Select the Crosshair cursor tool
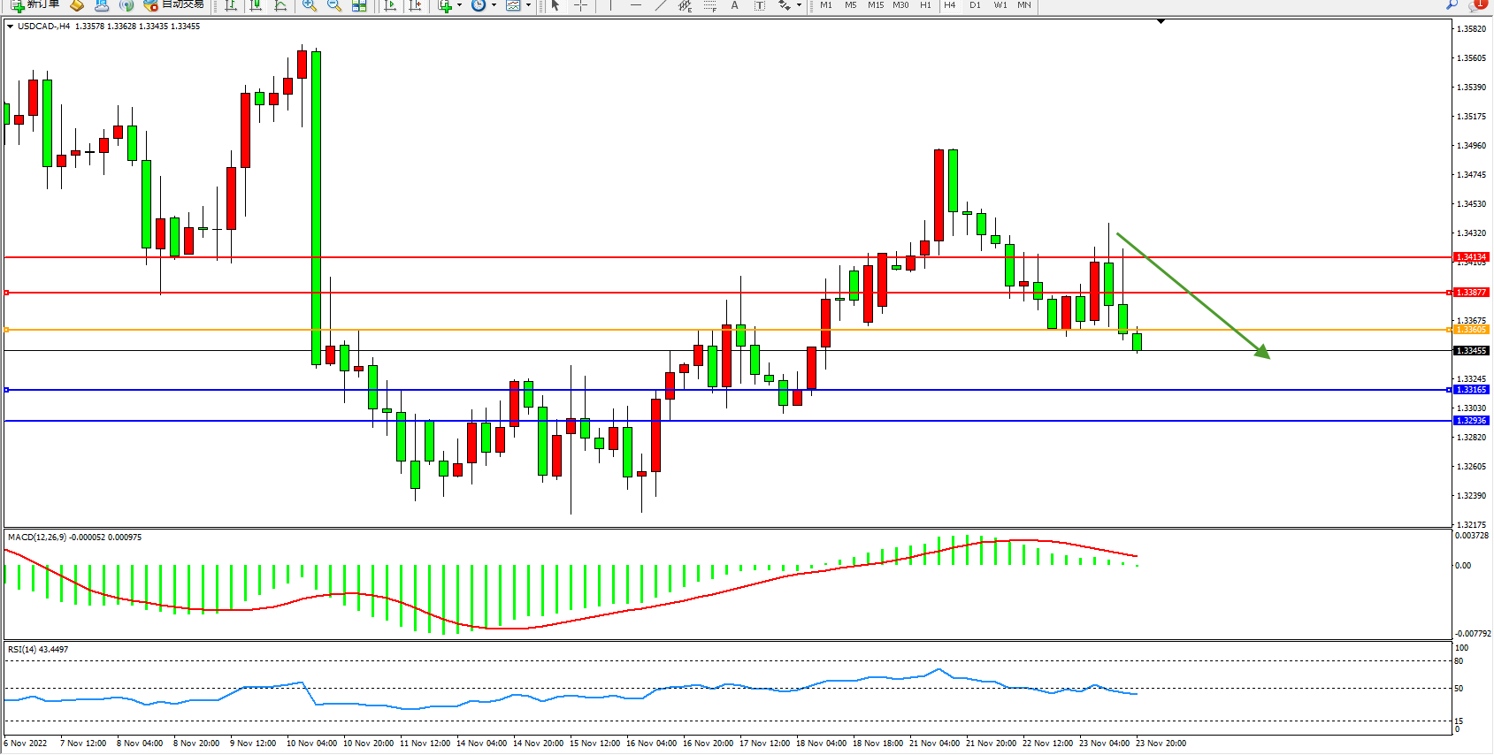The image size is (1494, 755). [580, 5]
